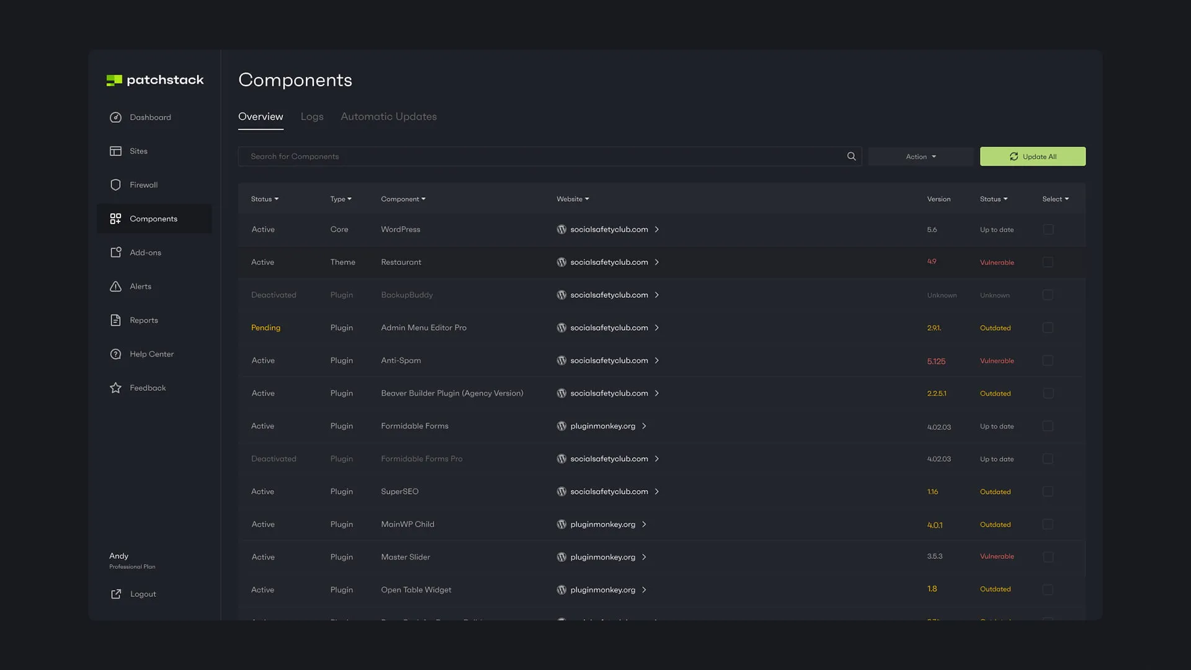Click the Logout exit icon
Screen dimensions: 1191x670
116,594
